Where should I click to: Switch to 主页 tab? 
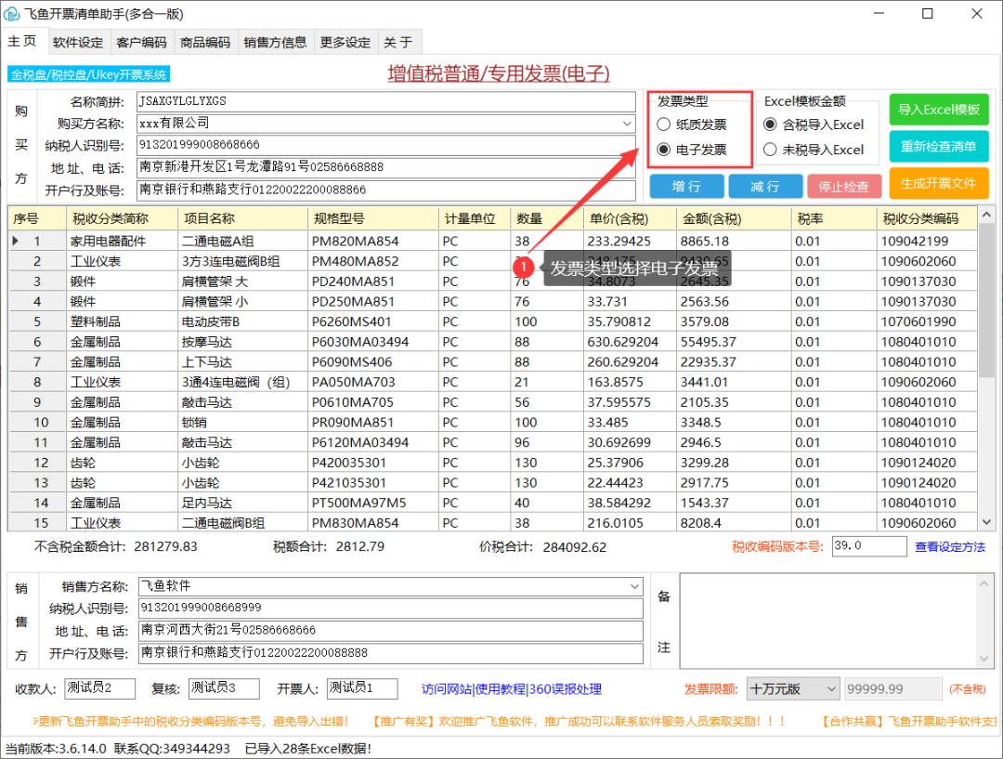(x=22, y=41)
